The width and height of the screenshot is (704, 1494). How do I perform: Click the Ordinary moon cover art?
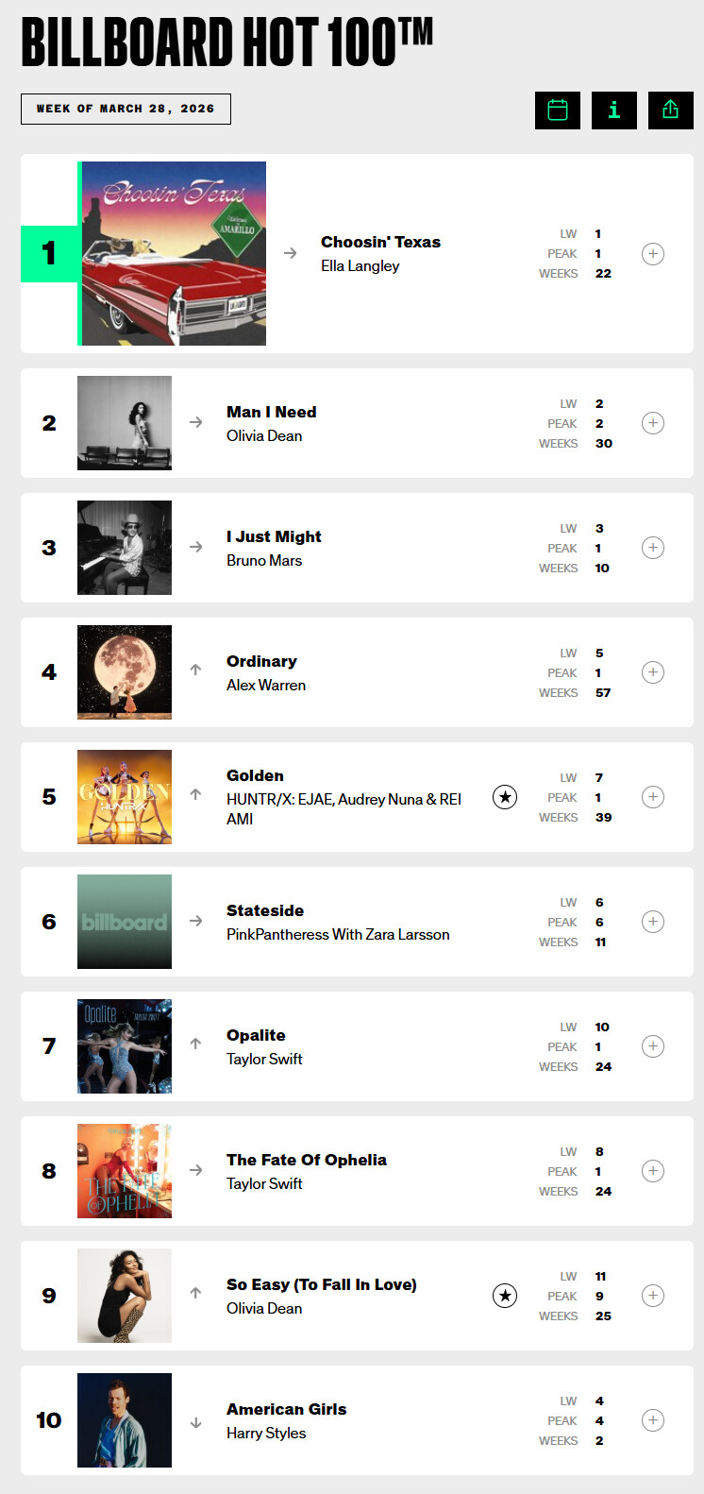click(x=125, y=672)
